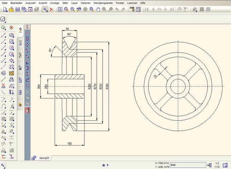Click the upward eject arrow in status bar

(x=104, y=165)
